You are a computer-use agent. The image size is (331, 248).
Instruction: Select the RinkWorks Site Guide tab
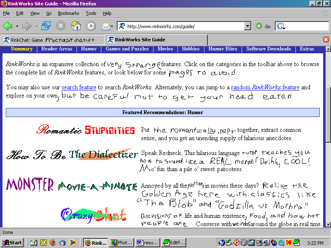pos(156,40)
